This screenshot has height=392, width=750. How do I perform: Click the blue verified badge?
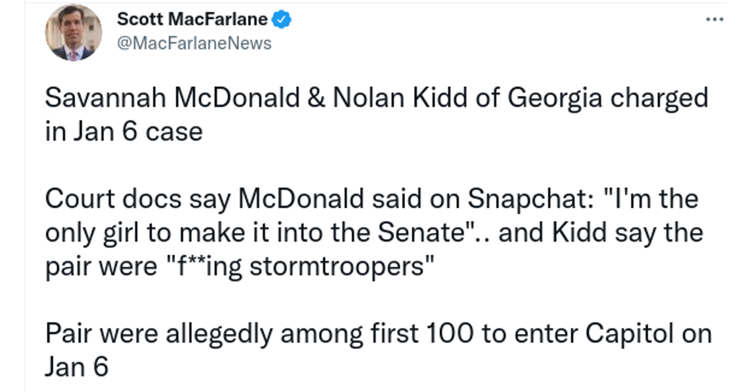coord(282,20)
